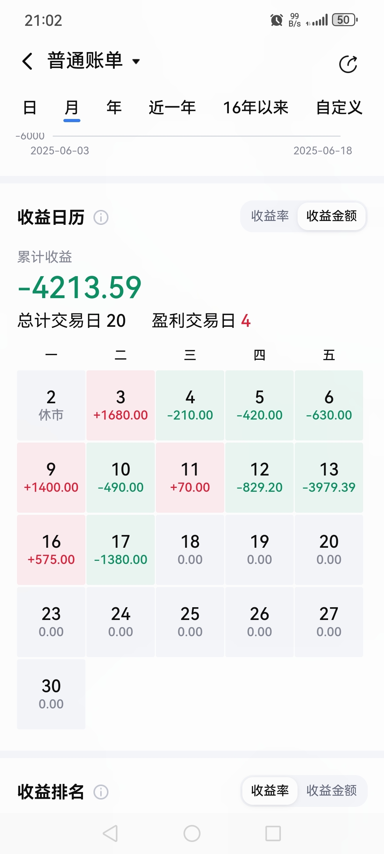Tap the alarm clock status icon
The image size is (384, 854).
tap(277, 20)
